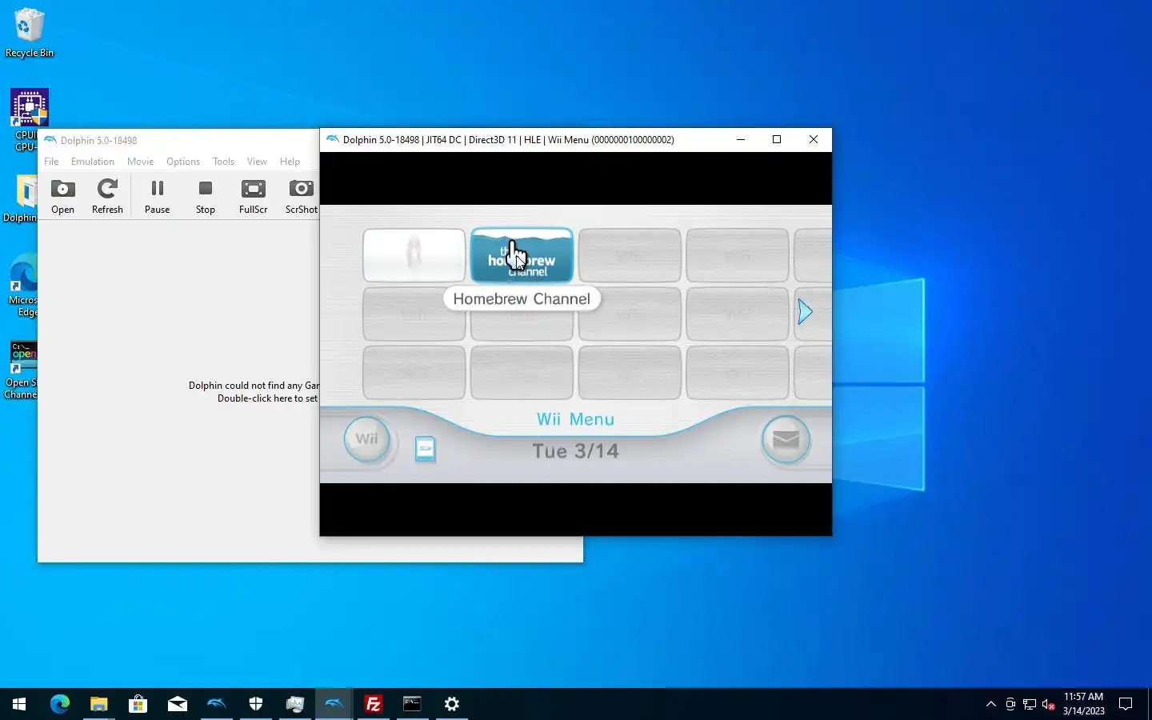Open the Options menu
The height and width of the screenshot is (720, 1152).
click(x=183, y=162)
